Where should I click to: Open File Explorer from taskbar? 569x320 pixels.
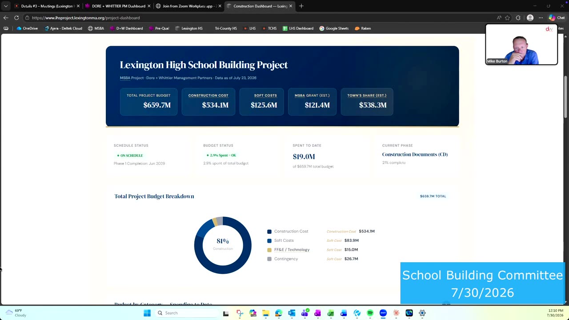click(x=265, y=313)
